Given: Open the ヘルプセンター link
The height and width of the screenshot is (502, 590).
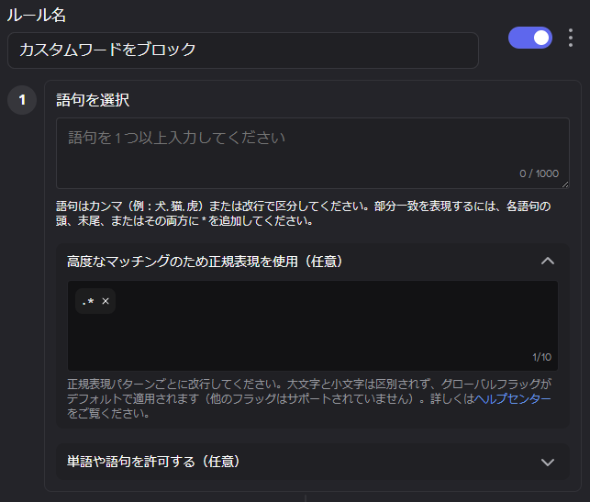Looking at the screenshot, I should coord(513,399).
